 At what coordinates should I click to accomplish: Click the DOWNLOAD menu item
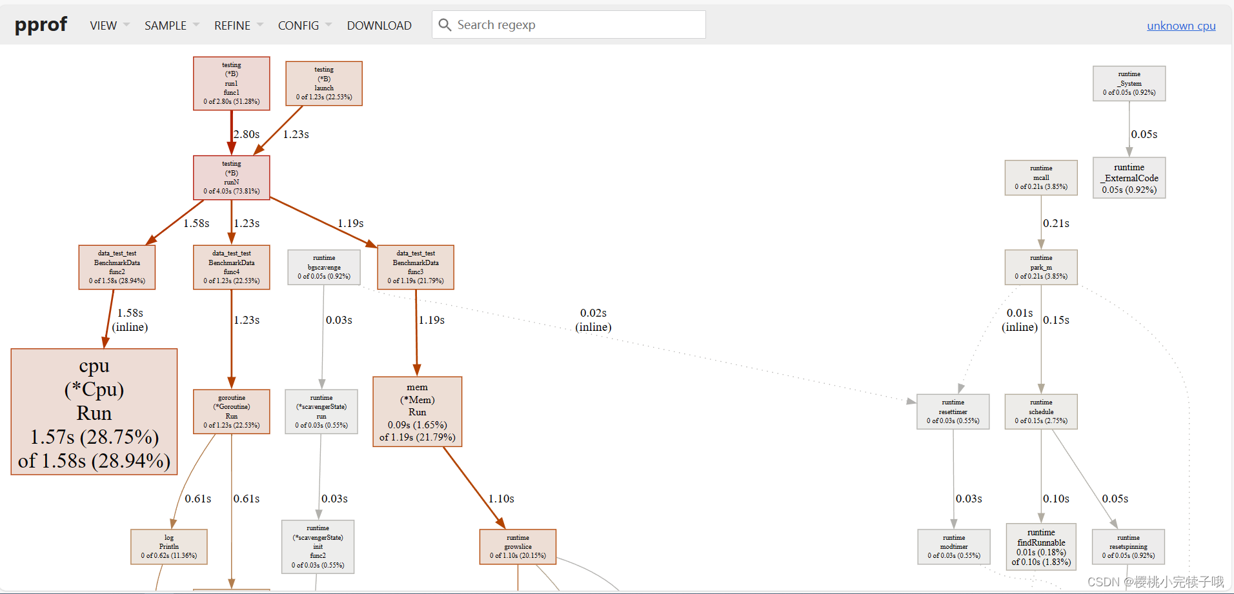coord(379,25)
